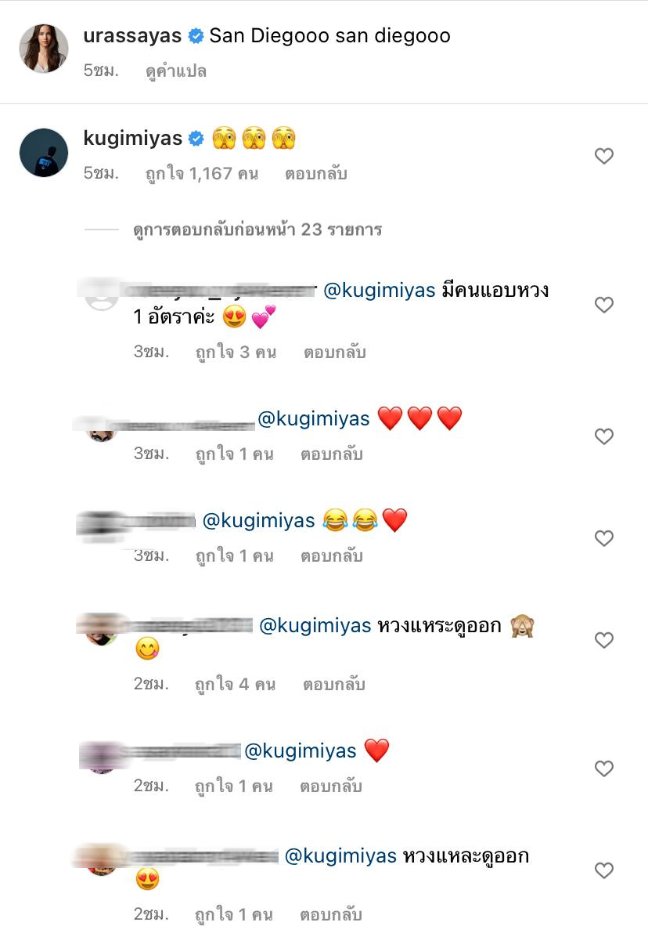Open @kugimiyas mention in laughing emoji reply

coord(258,521)
